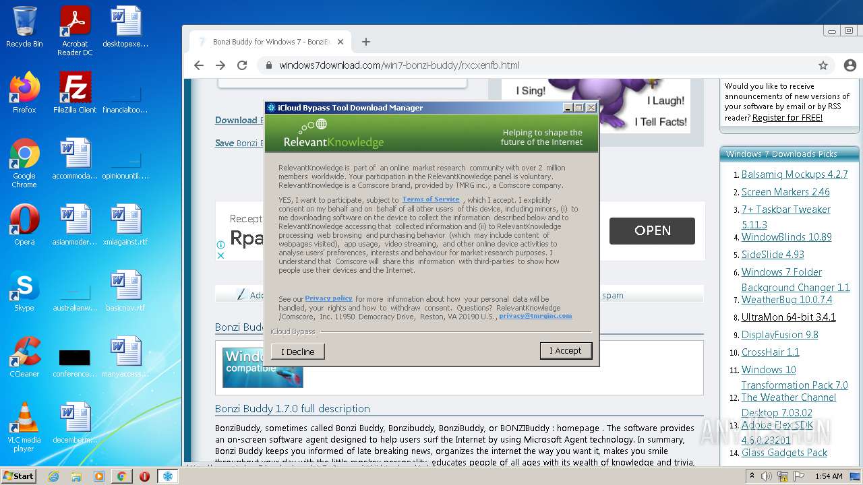
Task: Open UltraMon 64-bit 3.4.1 link
Action: pos(789,317)
